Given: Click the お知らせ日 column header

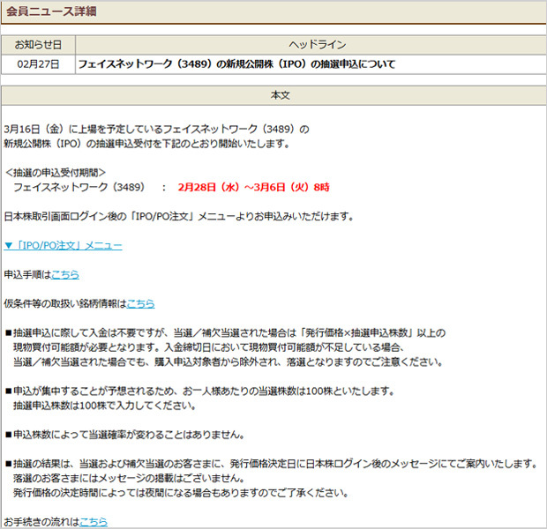Looking at the screenshot, I should tap(38, 45).
